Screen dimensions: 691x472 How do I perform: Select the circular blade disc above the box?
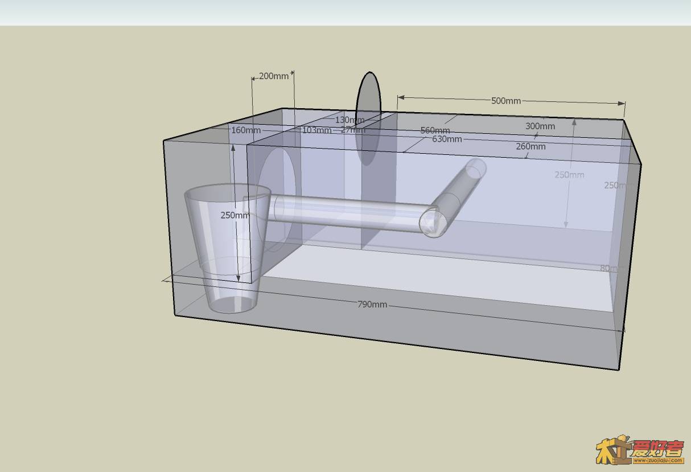click(x=368, y=118)
